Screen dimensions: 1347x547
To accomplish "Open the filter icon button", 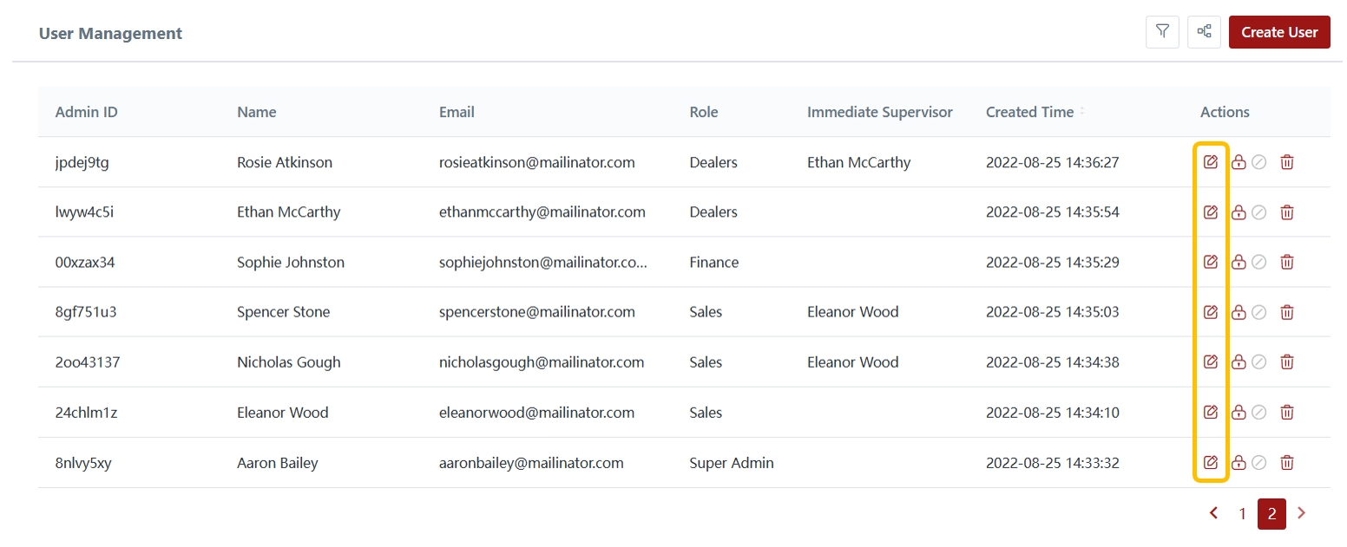I will [1162, 32].
